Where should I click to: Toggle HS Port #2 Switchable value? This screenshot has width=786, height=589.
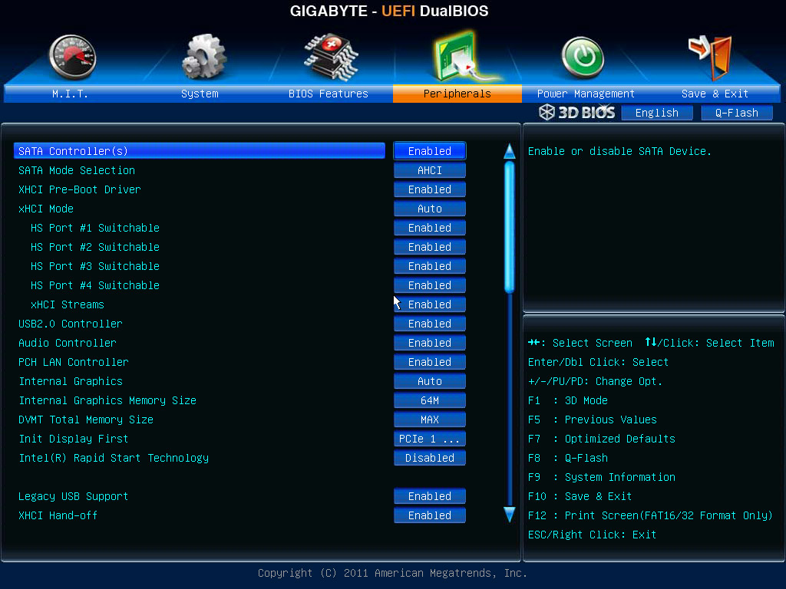click(430, 247)
